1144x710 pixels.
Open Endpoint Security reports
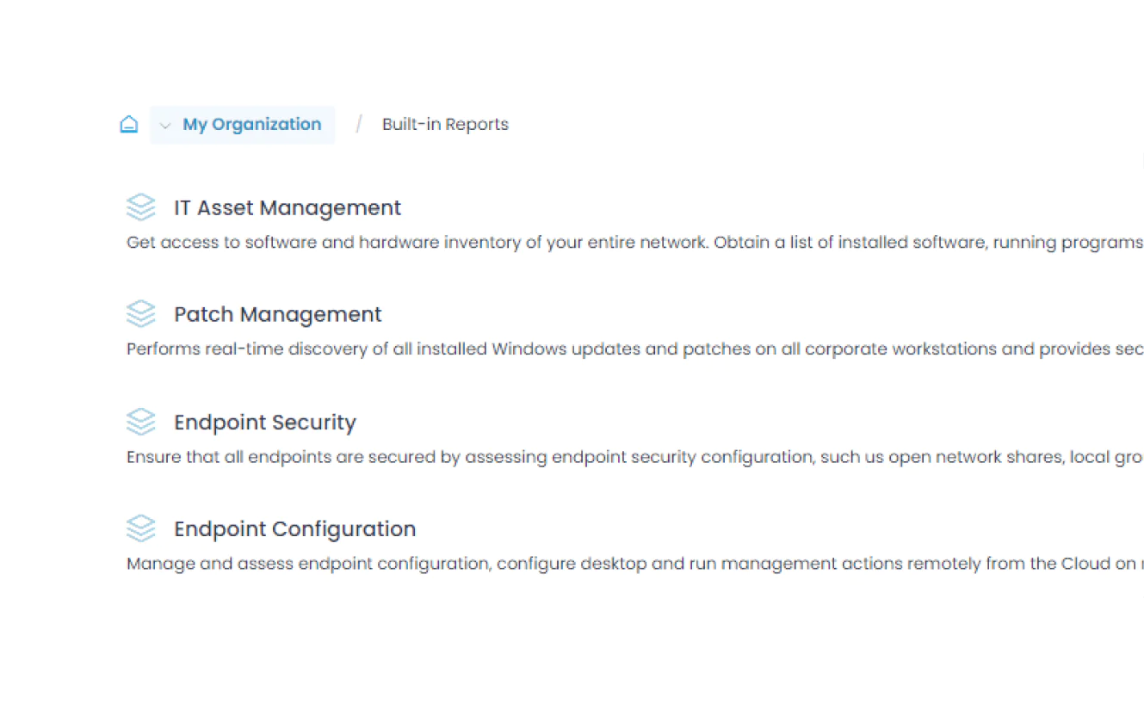265,423
